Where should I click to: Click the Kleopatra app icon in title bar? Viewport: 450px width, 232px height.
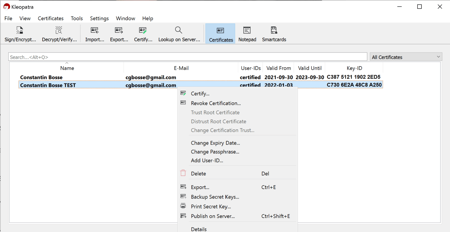7,7
